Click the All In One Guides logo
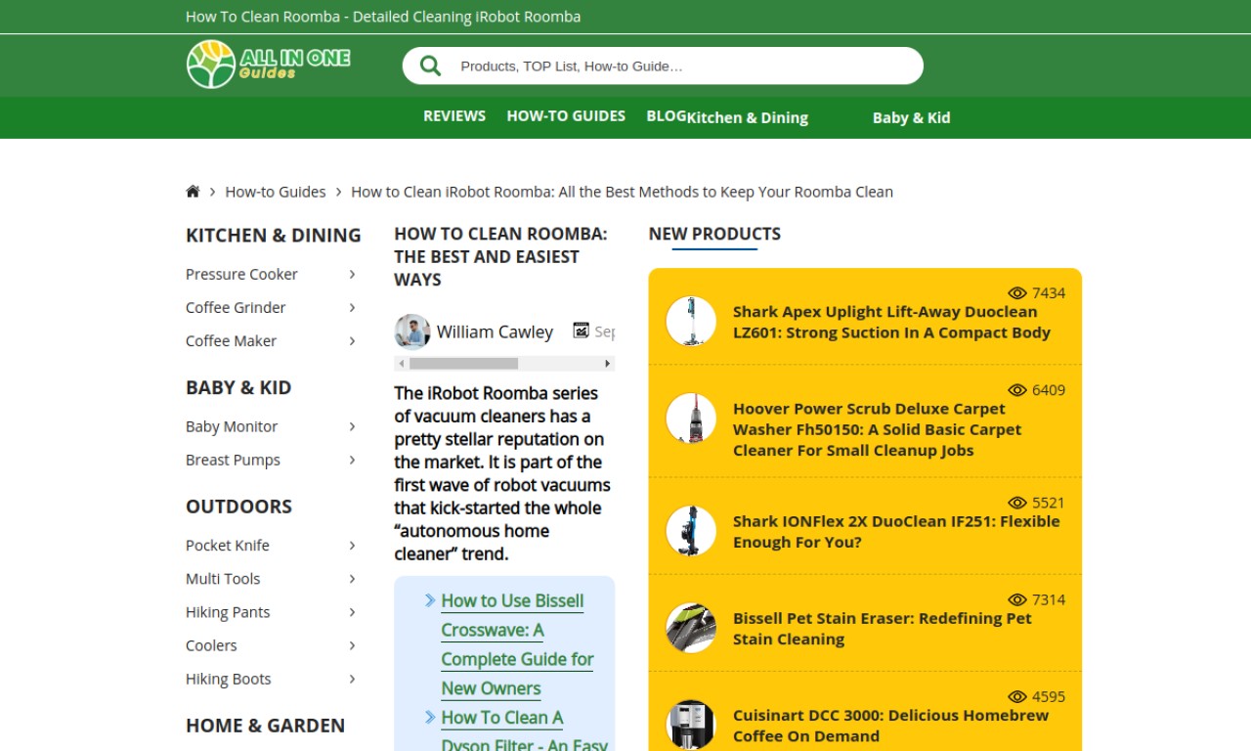Viewport: 1251px width, 751px height. click(269, 65)
